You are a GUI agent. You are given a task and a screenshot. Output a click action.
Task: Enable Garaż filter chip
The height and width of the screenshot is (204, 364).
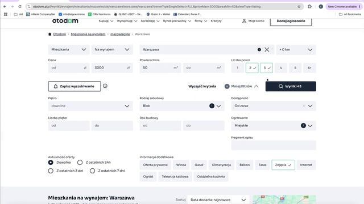(198, 165)
